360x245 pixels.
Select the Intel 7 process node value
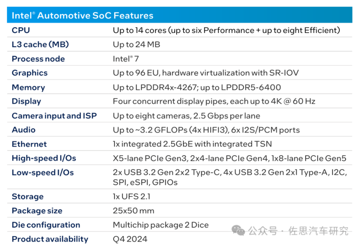(x=126, y=59)
